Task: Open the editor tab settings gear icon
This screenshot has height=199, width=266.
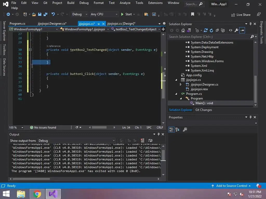Action: pyautogui.click(x=164, y=24)
